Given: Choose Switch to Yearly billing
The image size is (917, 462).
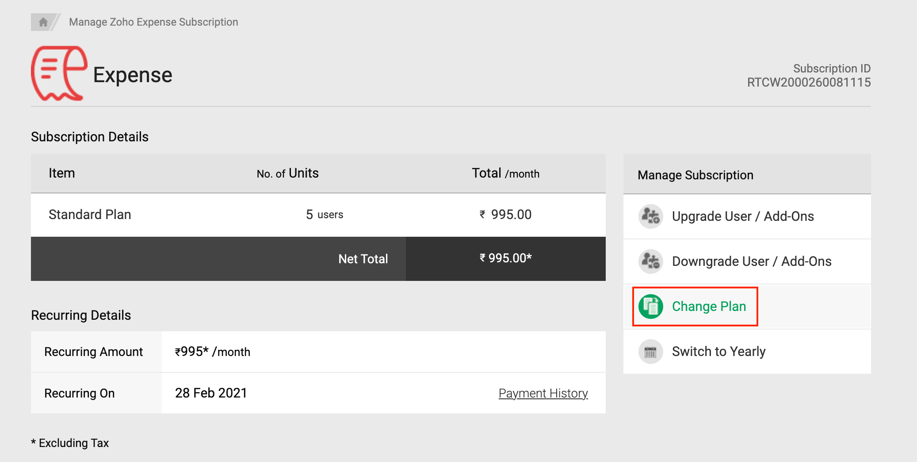Looking at the screenshot, I should point(718,351).
